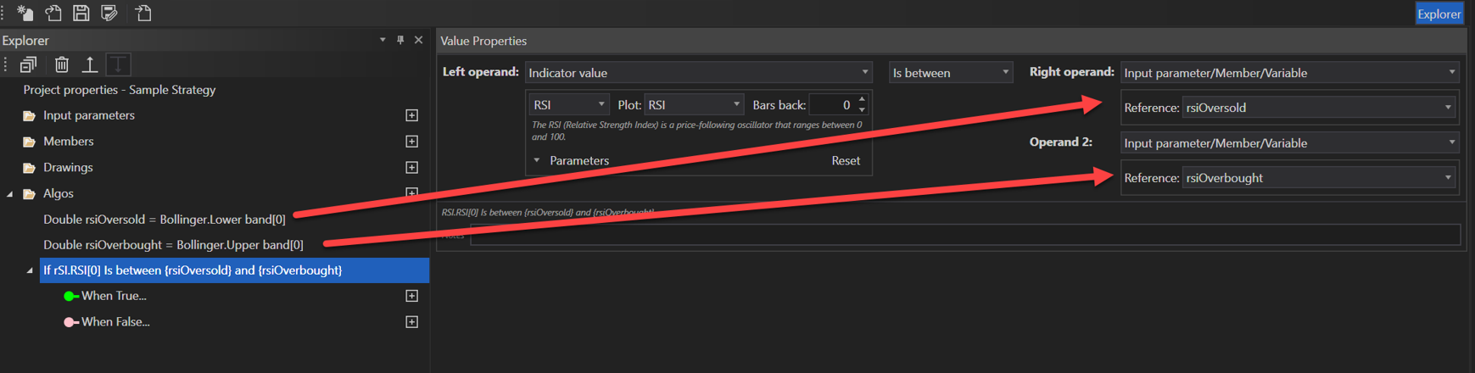Select the Double rsiOversold algo line
Image resolution: width=1475 pixels, height=373 pixels.
(x=164, y=220)
